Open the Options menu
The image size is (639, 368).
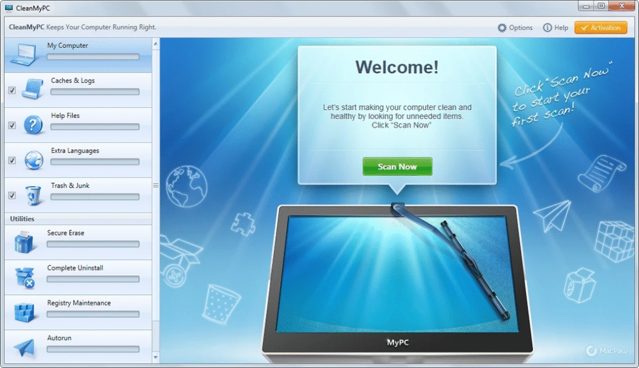[x=515, y=27]
